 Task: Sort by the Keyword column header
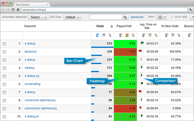click(x=30, y=26)
